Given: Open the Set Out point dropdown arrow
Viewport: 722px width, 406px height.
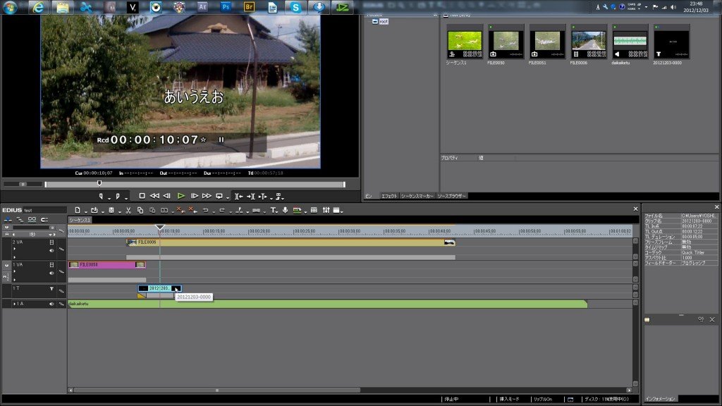Looking at the screenshot, I should pyautogui.click(x=126, y=198).
